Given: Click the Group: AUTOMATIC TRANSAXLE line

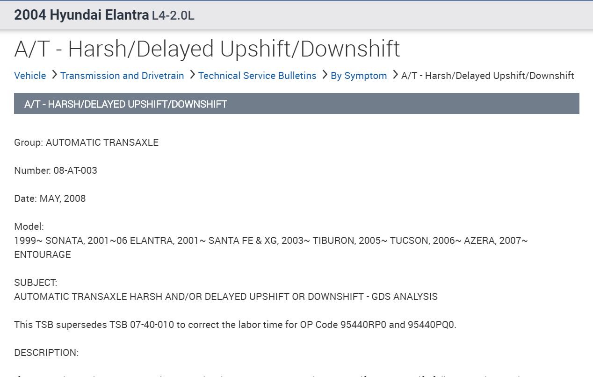Looking at the screenshot, I should point(87,142).
